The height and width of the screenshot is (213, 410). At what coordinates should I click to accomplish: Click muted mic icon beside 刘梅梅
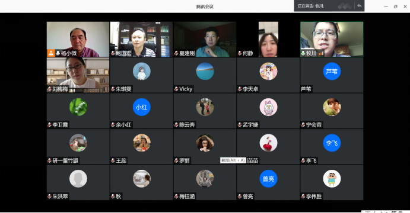click(x=49, y=89)
